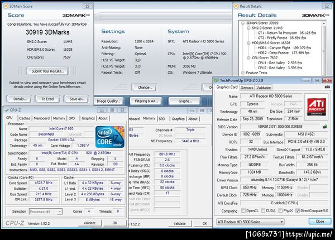This screenshot has width=335, height=240.
Task: Click the GPU-Z title bar app icon
Action: [217, 80]
